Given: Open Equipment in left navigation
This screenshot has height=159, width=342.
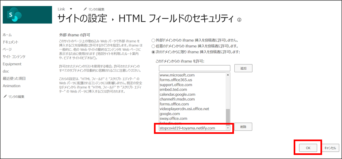Looking at the screenshot, I should 12,64.
